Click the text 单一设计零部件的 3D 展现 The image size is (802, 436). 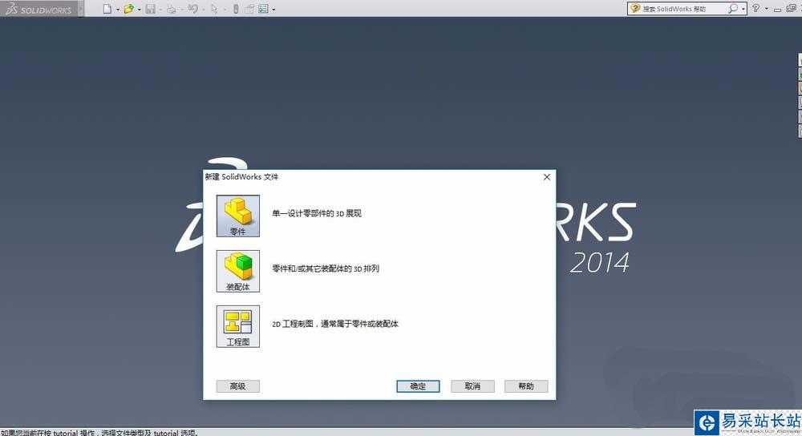pyautogui.click(x=317, y=213)
